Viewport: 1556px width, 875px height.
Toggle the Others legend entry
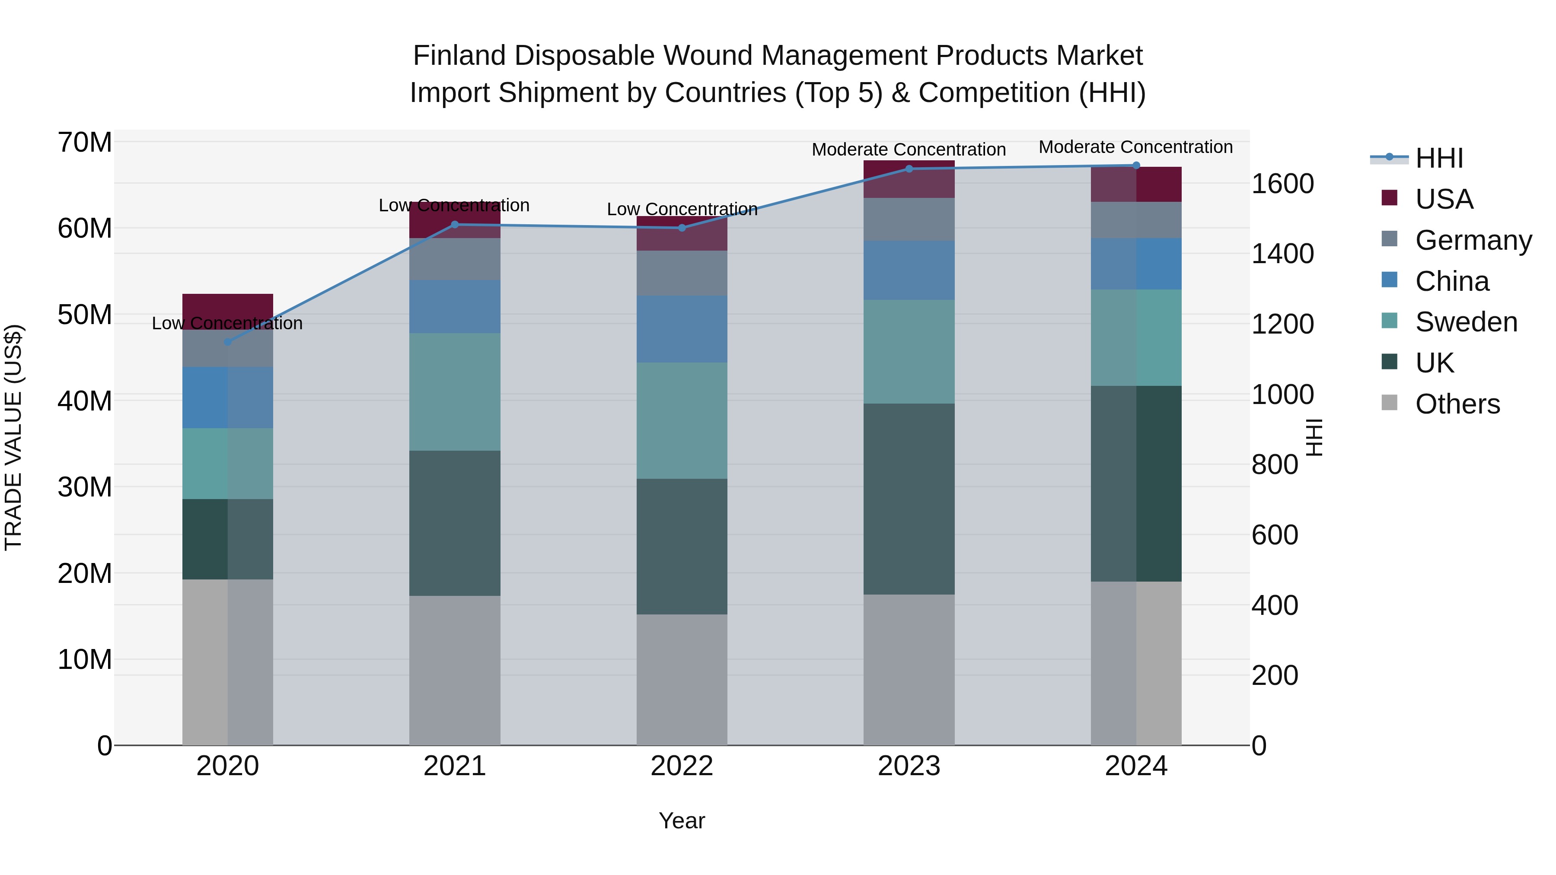1441,404
